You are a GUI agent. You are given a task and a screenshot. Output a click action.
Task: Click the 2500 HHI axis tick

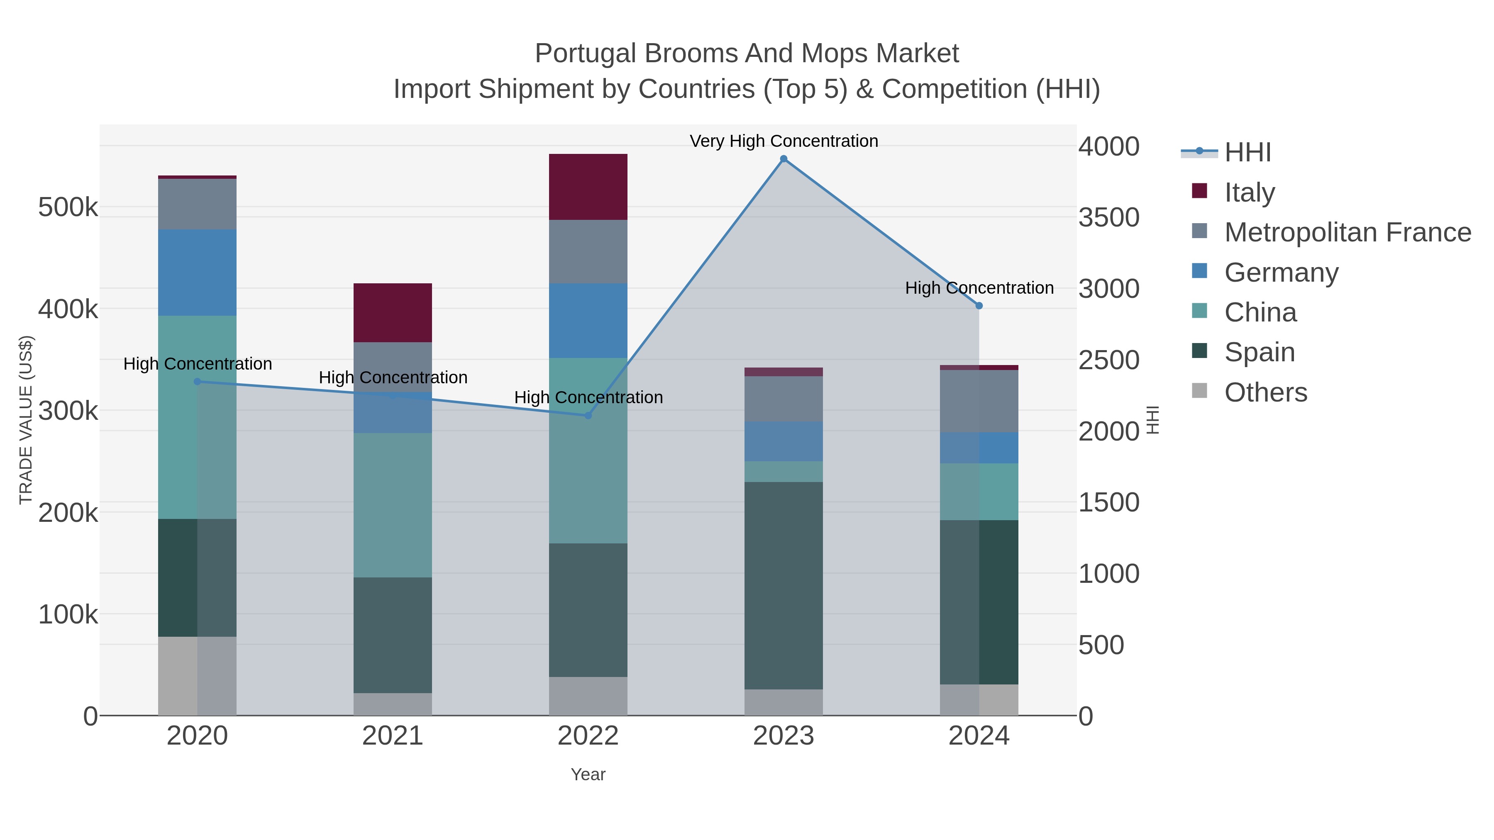1109,360
